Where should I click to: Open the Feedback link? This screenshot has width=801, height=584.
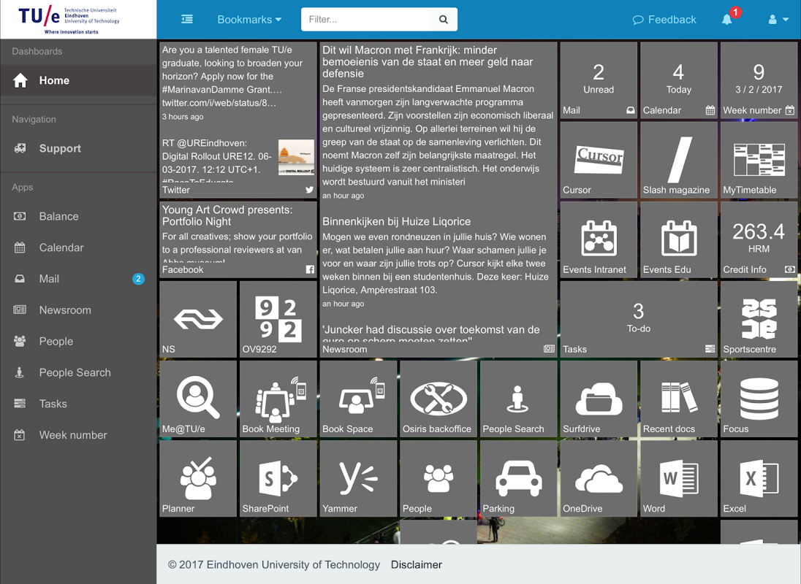(x=664, y=20)
